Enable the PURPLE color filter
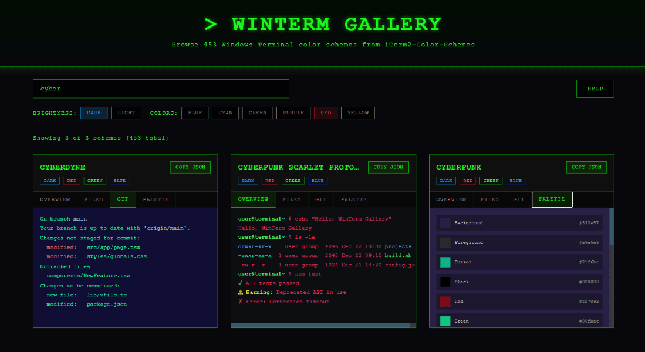The width and height of the screenshot is (645, 352). click(x=293, y=113)
